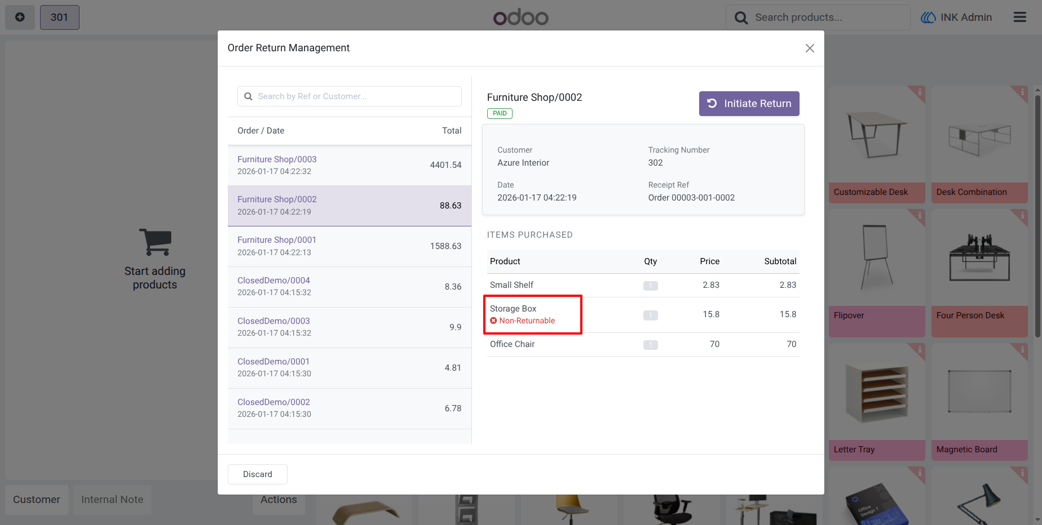Open the hamburger menu icon

coord(1019,17)
